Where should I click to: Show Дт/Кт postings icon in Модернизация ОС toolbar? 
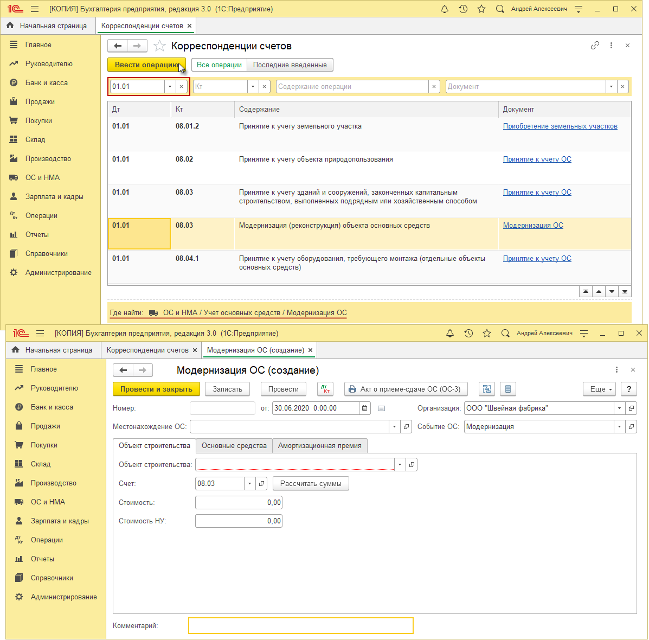coord(325,389)
